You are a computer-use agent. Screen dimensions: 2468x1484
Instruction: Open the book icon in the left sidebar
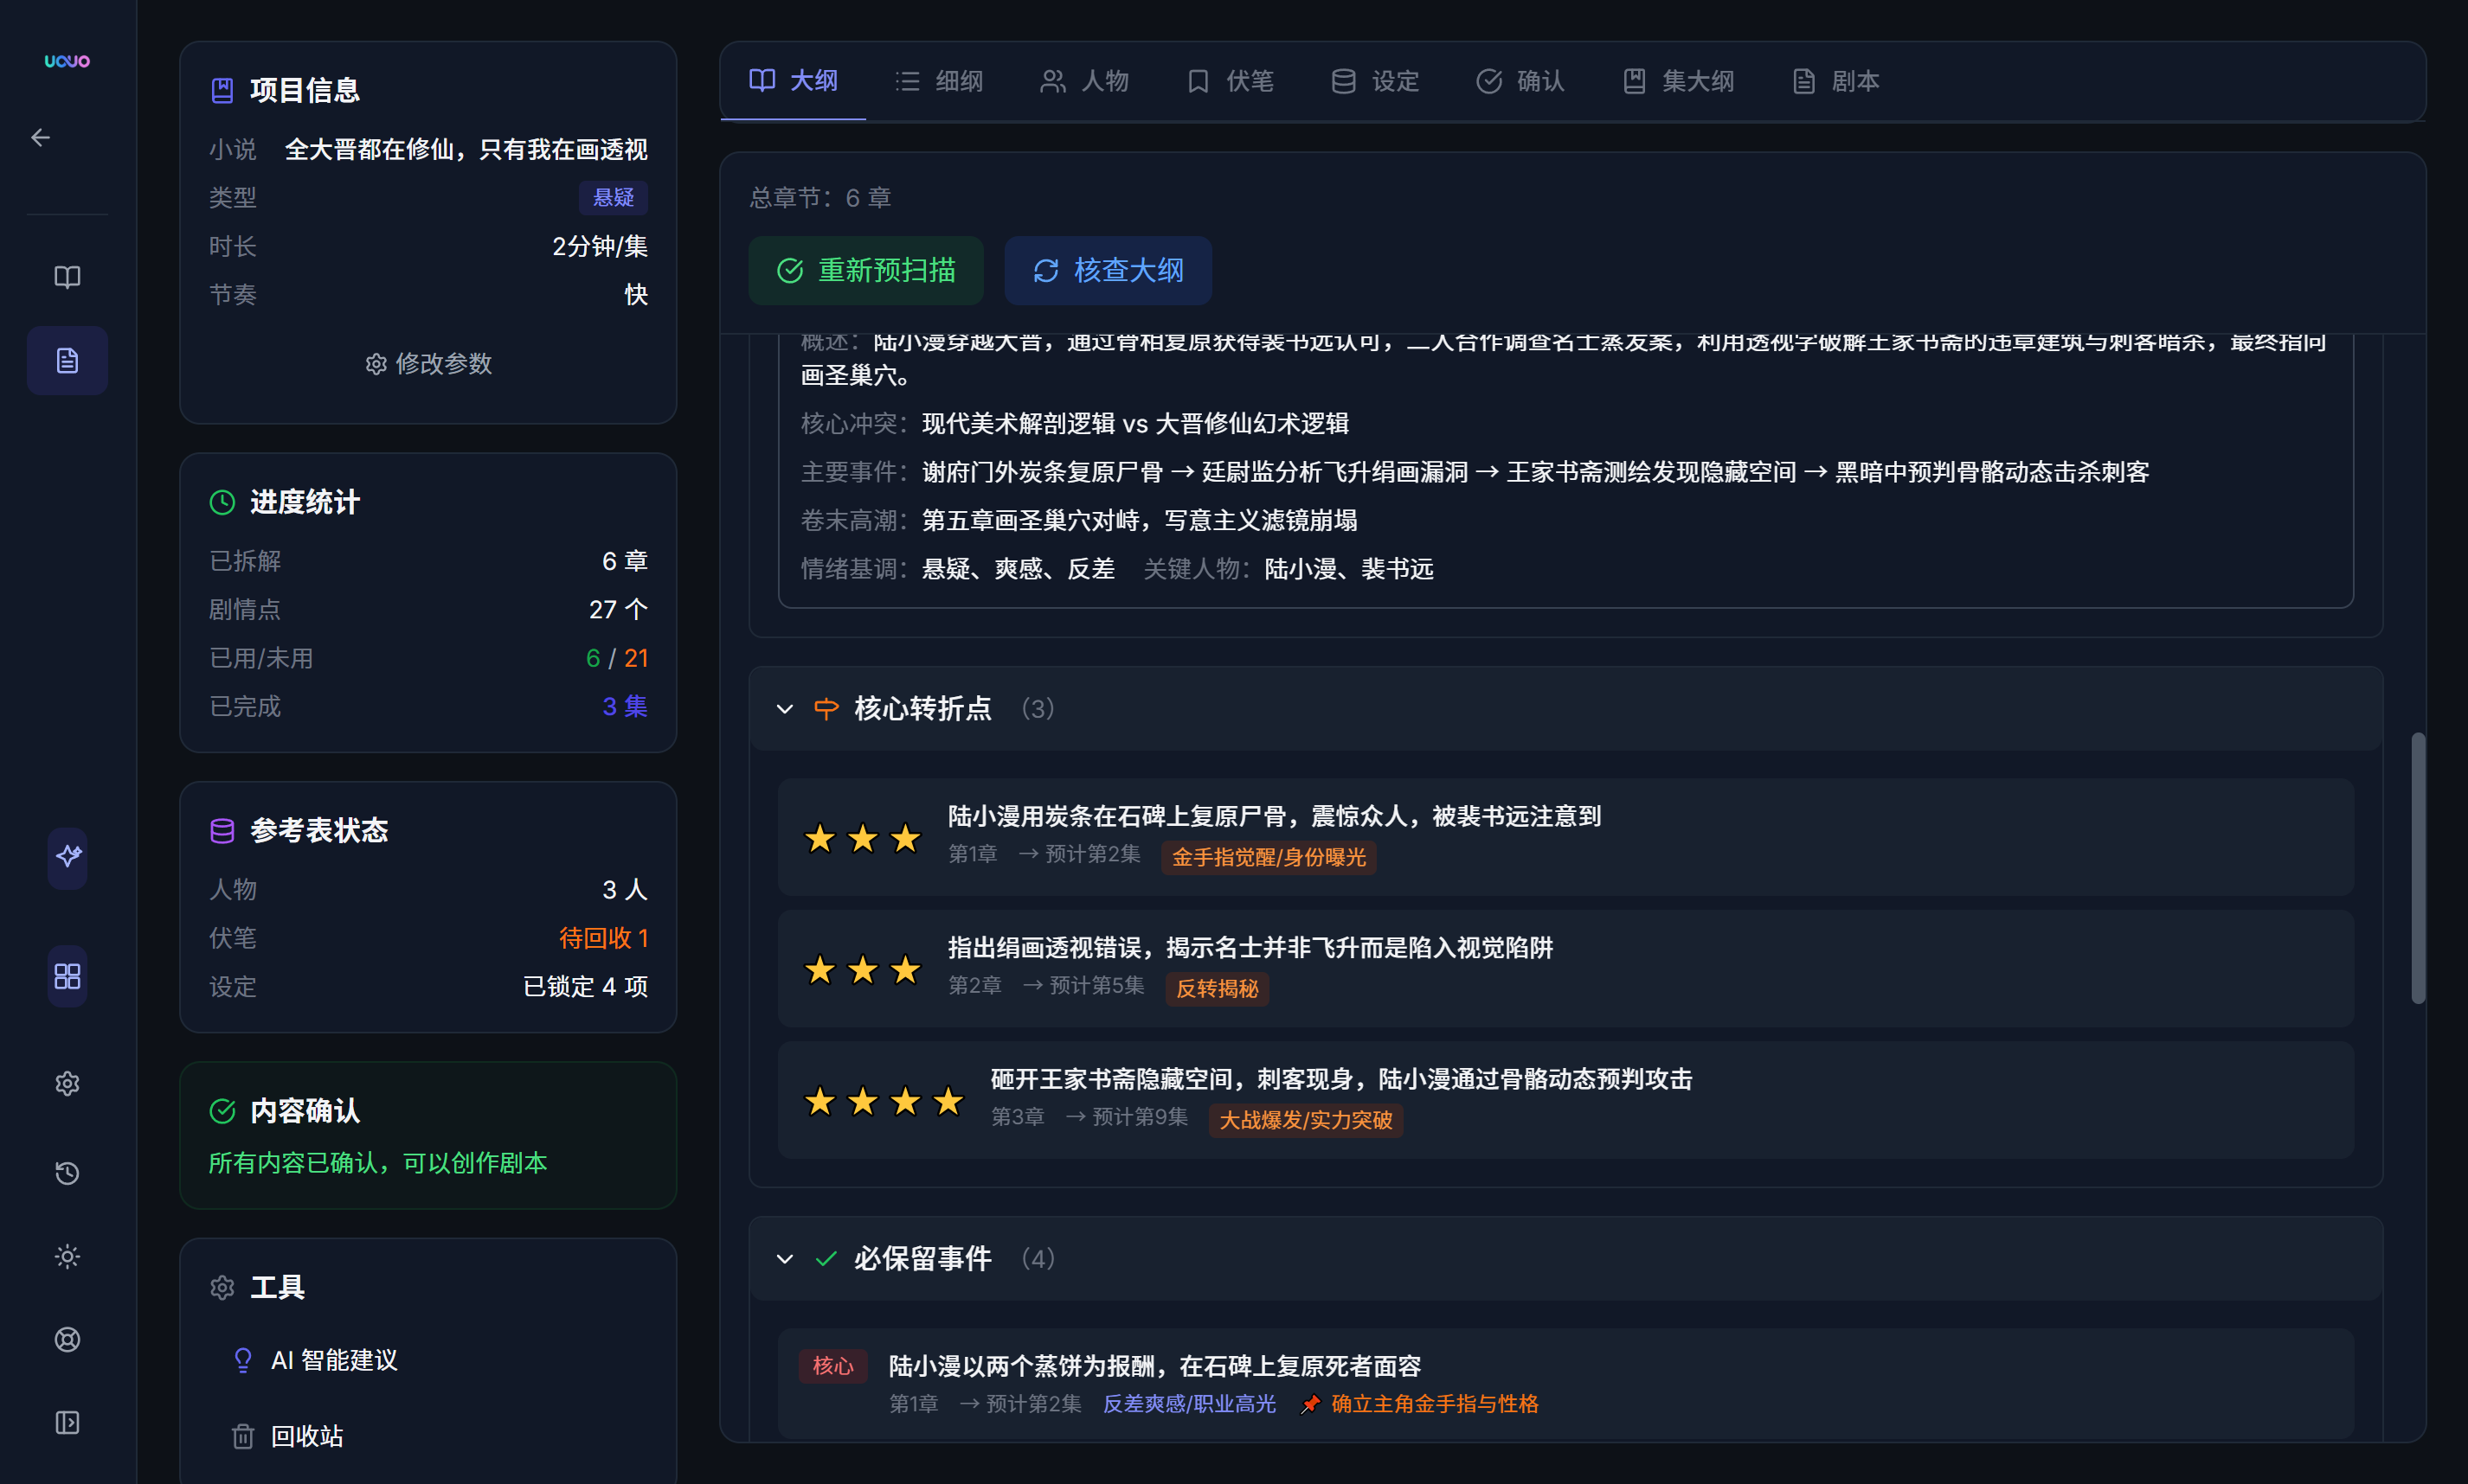click(67, 277)
